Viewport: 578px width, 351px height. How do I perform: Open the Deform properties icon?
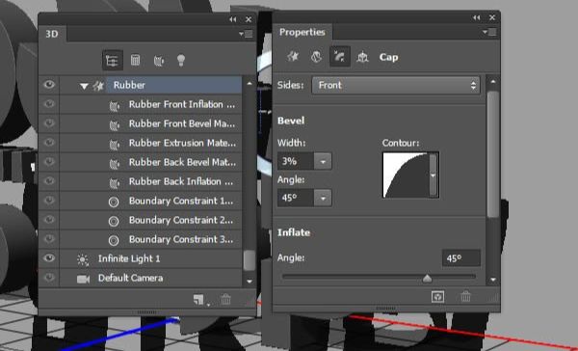316,57
